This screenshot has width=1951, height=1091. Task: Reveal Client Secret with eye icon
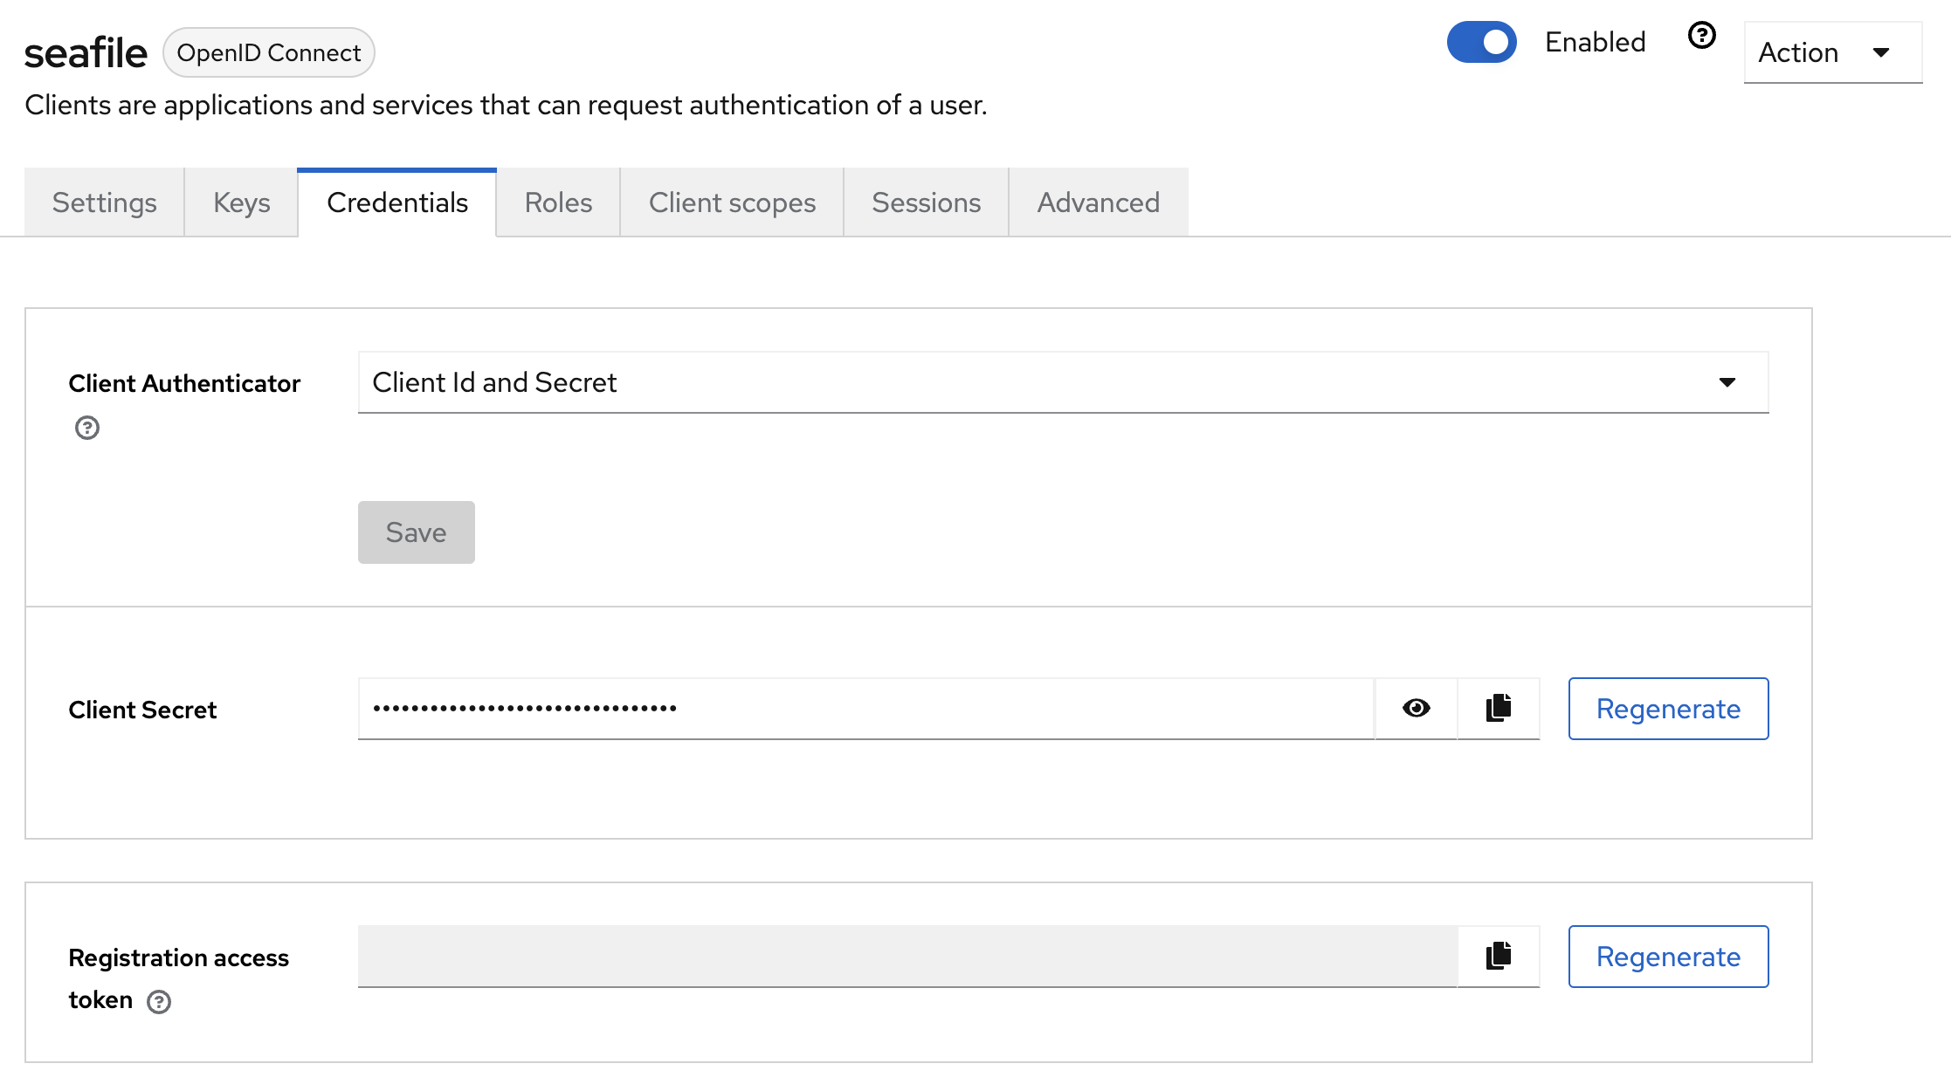[x=1416, y=708]
